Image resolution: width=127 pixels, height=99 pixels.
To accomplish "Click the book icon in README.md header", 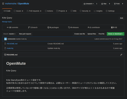I will pos(5,55).
